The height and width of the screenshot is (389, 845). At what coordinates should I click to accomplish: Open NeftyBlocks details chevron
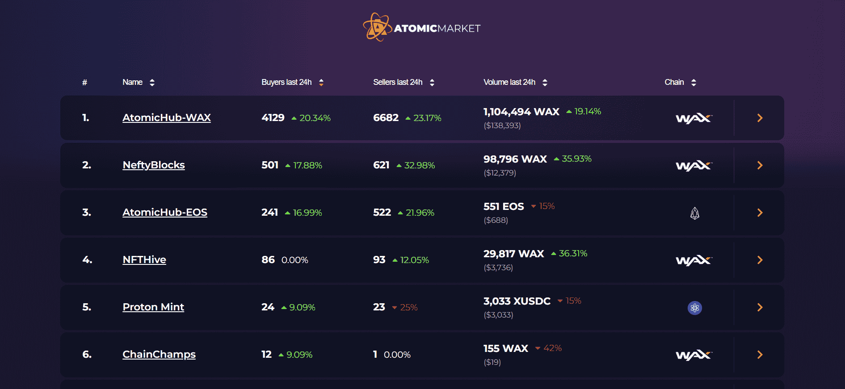[x=760, y=165]
